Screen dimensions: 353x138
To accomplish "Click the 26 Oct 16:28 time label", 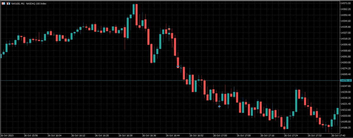I will click(126, 136).
